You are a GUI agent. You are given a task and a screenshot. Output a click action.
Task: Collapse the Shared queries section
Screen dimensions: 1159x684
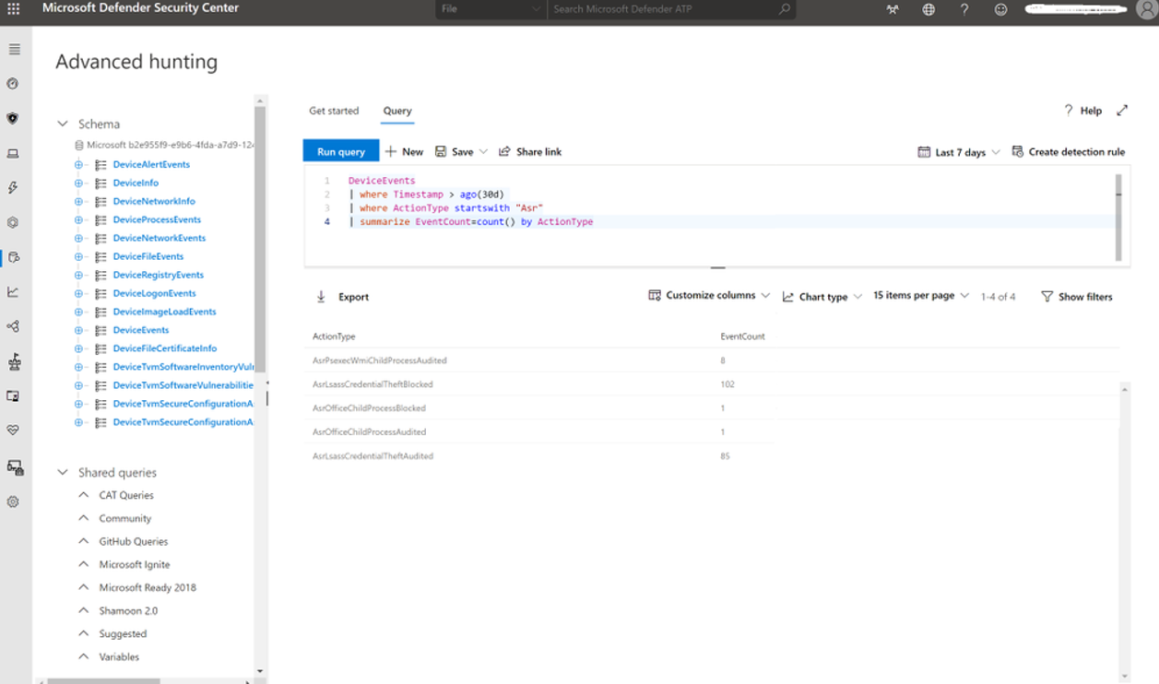click(x=63, y=472)
